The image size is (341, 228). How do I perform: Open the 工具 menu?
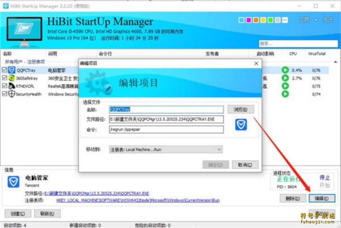[x=304, y=20]
